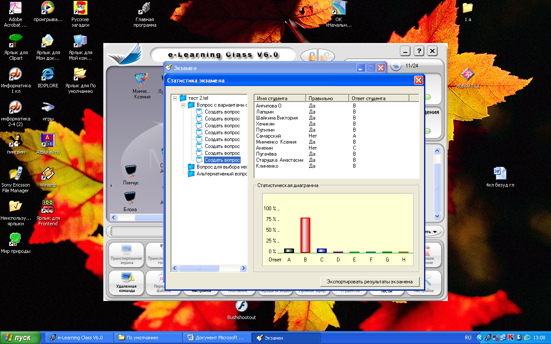Launch Мир природы desktop icon

click(15, 243)
